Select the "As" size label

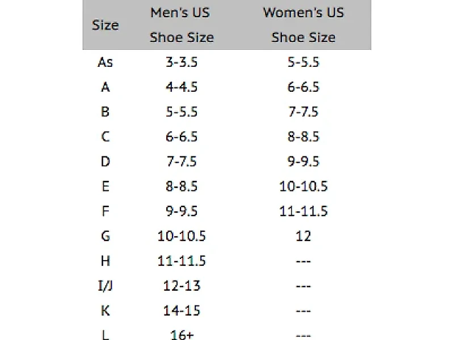pos(106,62)
